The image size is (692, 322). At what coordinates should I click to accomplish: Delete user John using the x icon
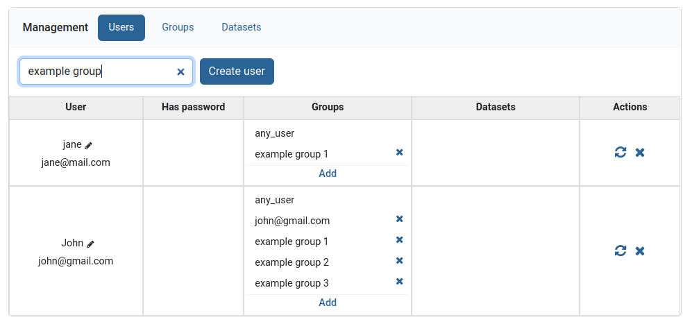coord(640,251)
